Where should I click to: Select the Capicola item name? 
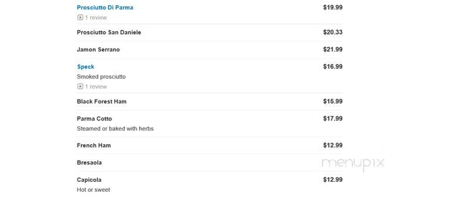click(89, 180)
